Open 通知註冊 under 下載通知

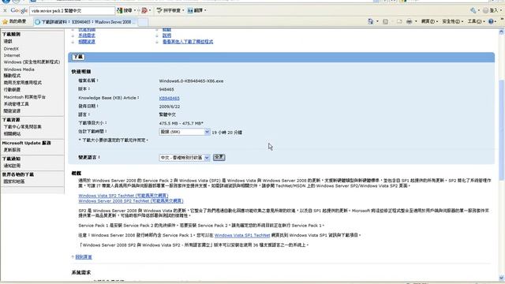coord(12,166)
